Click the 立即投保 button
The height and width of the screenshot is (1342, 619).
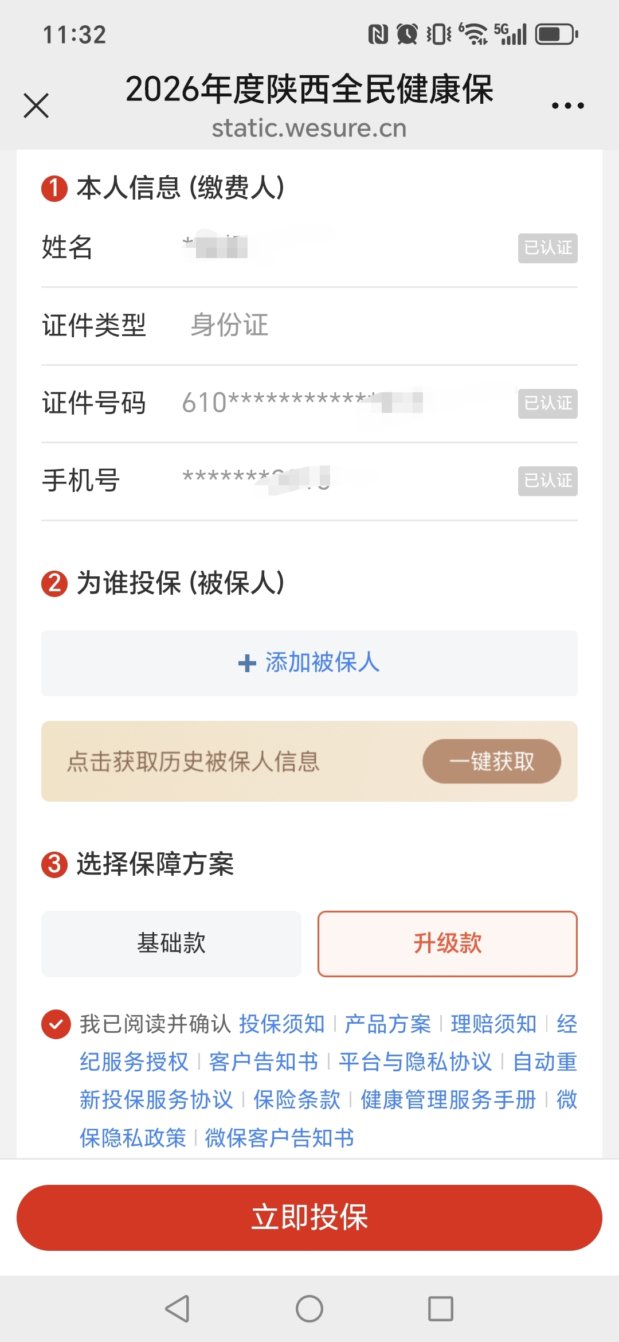309,1217
